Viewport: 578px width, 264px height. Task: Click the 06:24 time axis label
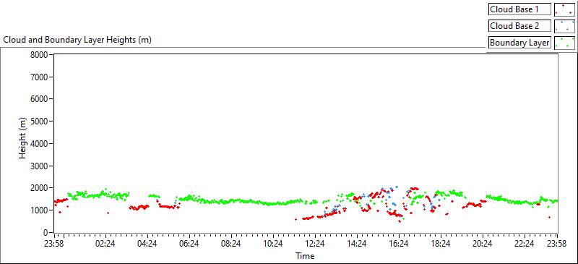coord(189,244)
